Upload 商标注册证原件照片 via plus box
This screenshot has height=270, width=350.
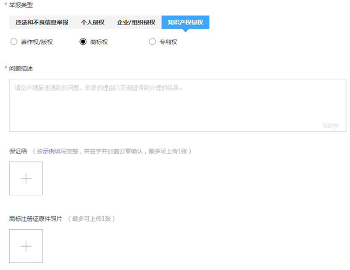(26, 246)
